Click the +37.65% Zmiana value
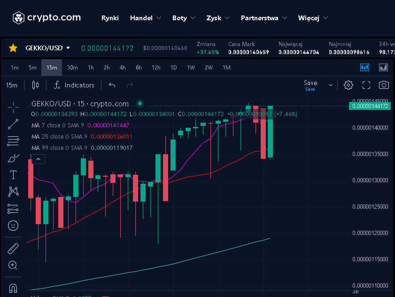The height and width of the screenshot is (297, 395). pyautogui.click(x=208, y=52)
